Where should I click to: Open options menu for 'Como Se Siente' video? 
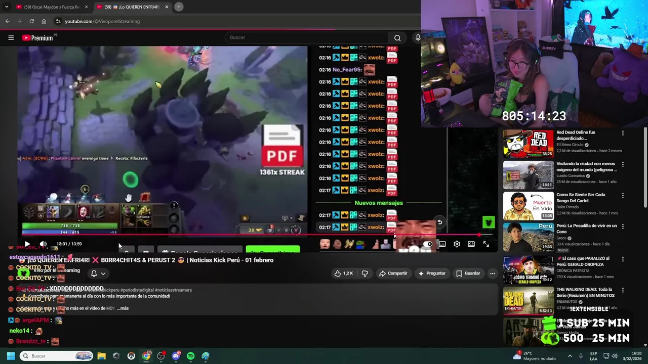(x=623, y=196)
